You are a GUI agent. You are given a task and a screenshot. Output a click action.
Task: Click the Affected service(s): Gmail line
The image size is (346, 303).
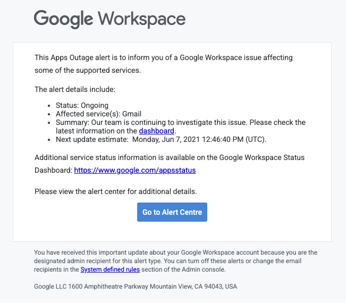coord(98,114)
